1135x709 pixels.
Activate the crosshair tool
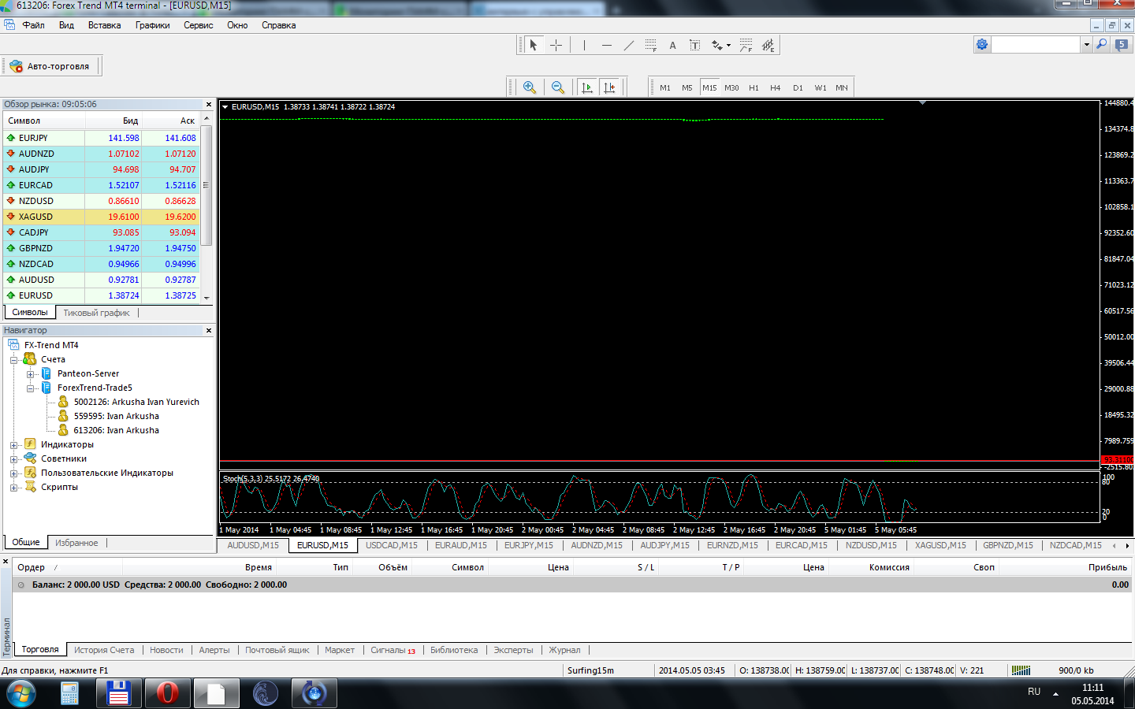pyautogui.click(x=556, y=45)
